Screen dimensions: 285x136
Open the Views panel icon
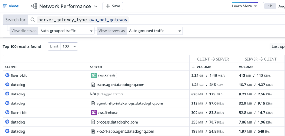coord(5,6)
